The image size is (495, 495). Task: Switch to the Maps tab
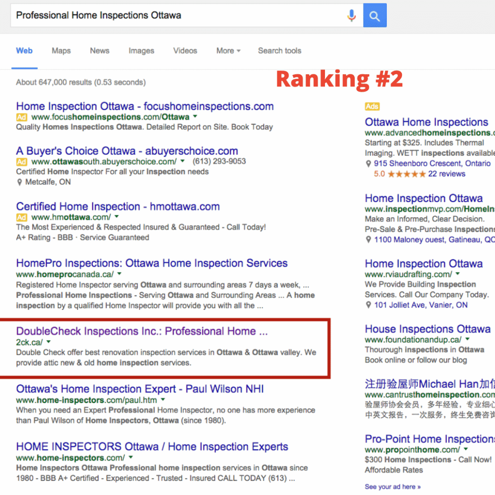tap(61, 51)
